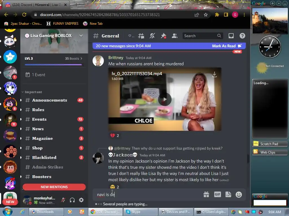Open the sticker picker icon

[x=228, y=194]
